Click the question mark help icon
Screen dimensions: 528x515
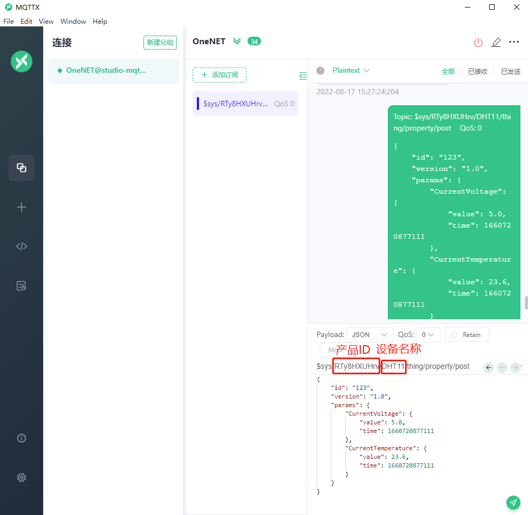(x=320, y=70)
